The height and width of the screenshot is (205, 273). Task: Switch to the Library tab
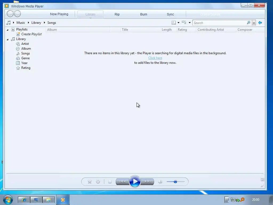click(90, 14)
